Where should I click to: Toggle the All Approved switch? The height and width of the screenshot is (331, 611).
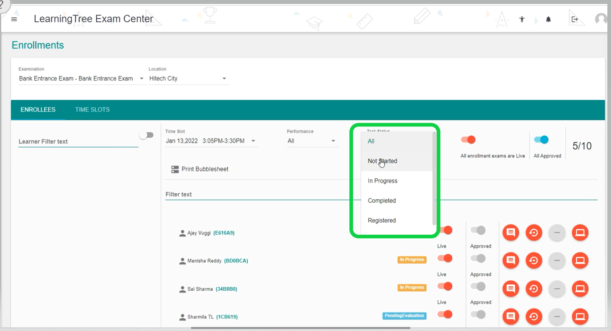[x=541, y=140]
